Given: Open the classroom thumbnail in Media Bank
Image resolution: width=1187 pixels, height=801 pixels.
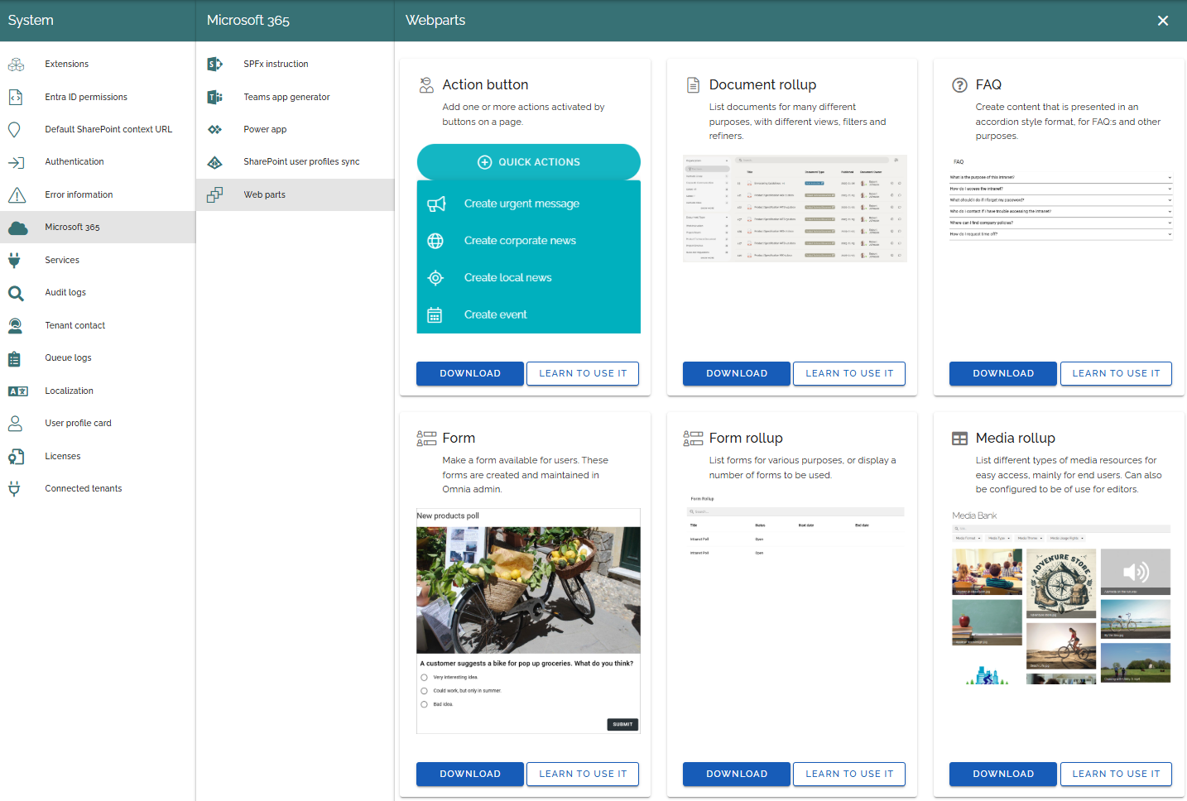Looking at the screenshot, I should click(x=987, y=572).
